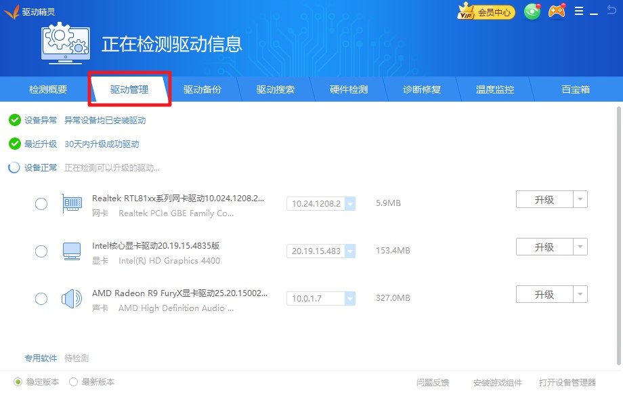Click the 5.9MB size value
Viewport: 623px width, 393px height.
click(x=388, y=203)
